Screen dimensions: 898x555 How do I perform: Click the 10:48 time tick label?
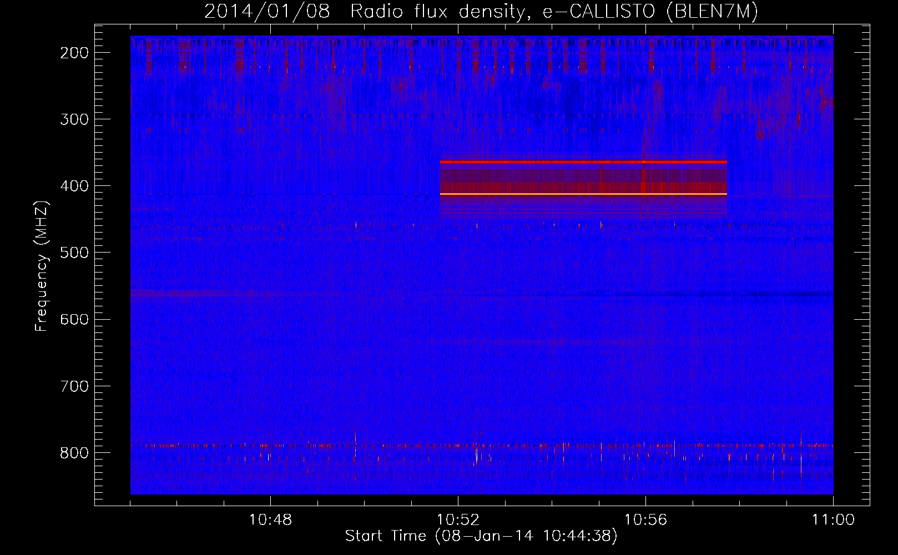coord(270,520)
